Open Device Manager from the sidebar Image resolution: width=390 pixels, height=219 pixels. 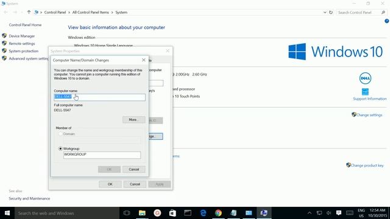[22, 36]
